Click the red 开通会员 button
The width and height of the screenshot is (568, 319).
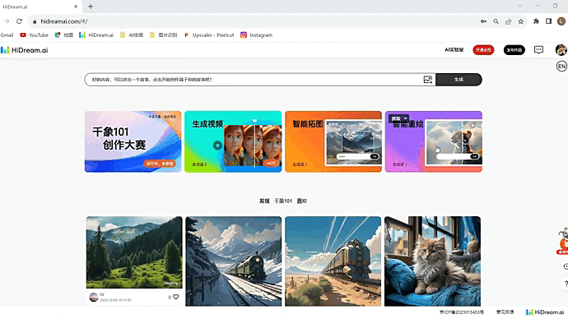483,50
